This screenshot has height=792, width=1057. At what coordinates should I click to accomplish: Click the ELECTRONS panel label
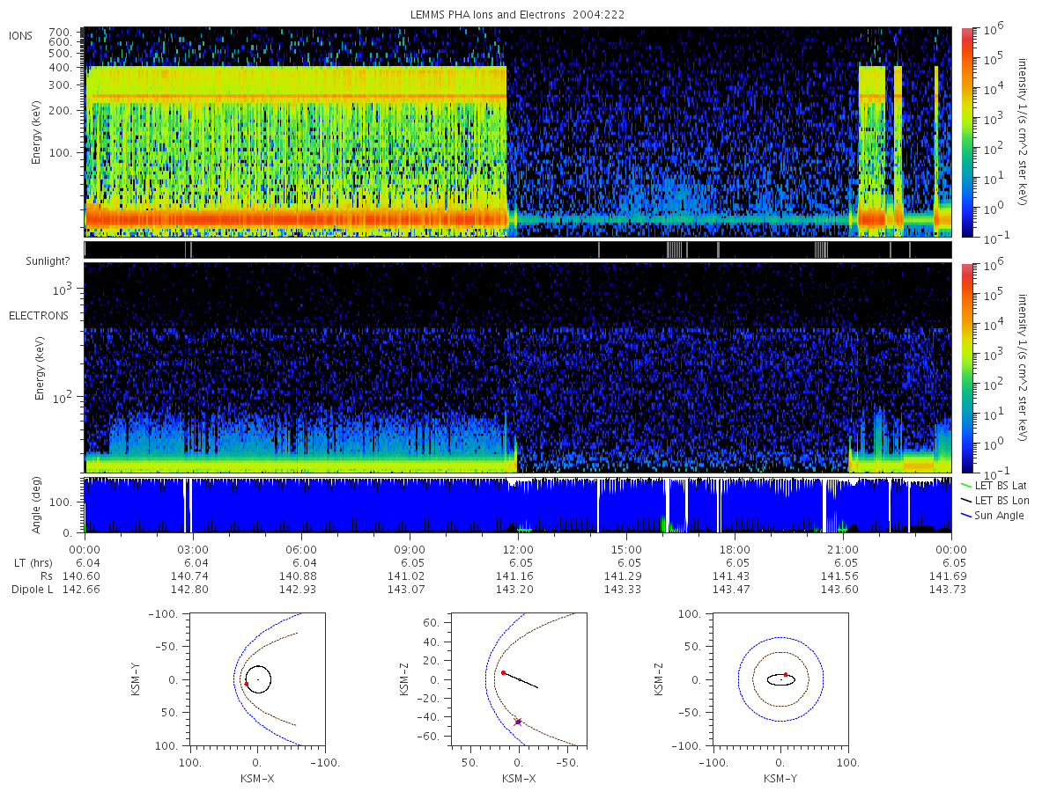(39, 315)
